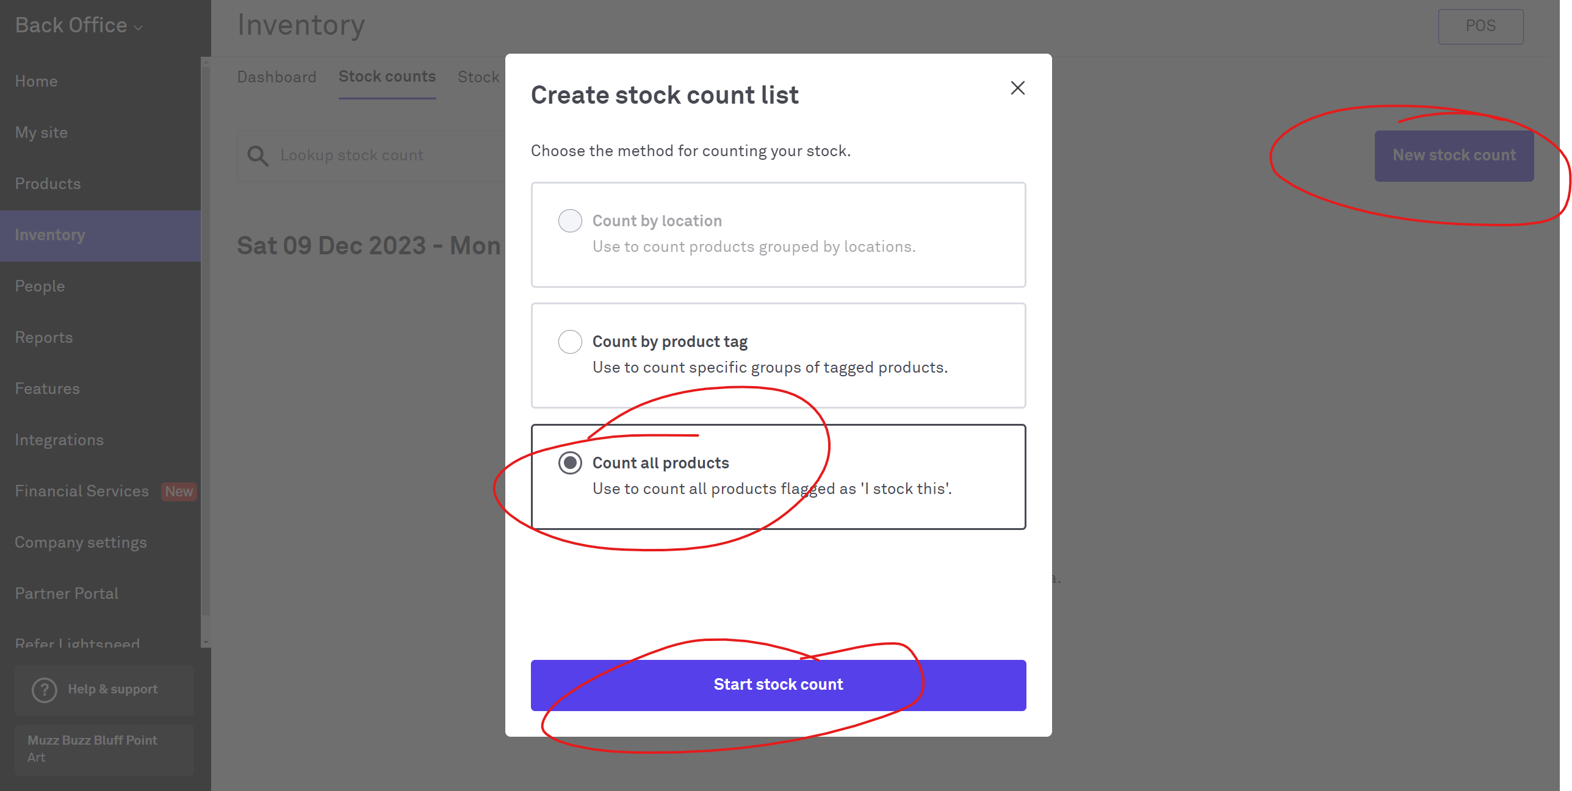Open the Stock counts tab
This screenshot has width=1572, height=791.
(387, 77)
